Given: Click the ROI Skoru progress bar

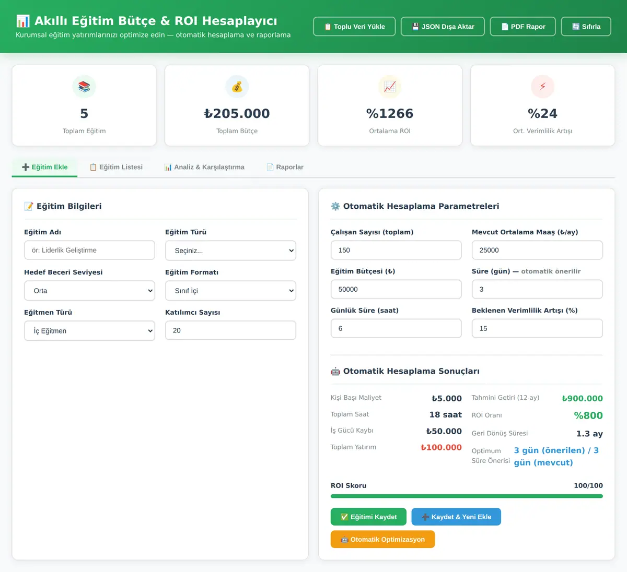Looking at the screenshot, I should [467, 496].
